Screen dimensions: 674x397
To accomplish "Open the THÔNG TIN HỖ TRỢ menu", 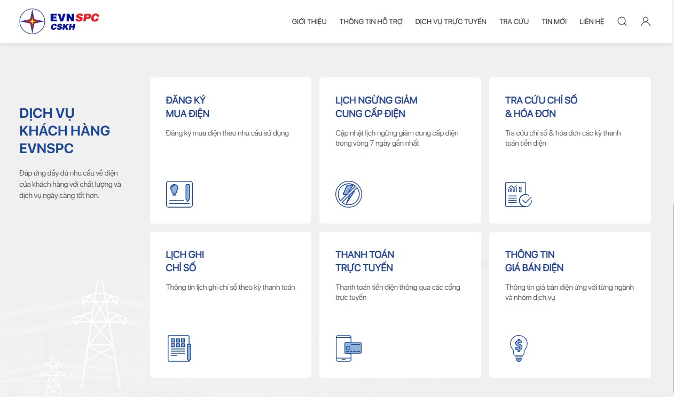I will (371, 22).
